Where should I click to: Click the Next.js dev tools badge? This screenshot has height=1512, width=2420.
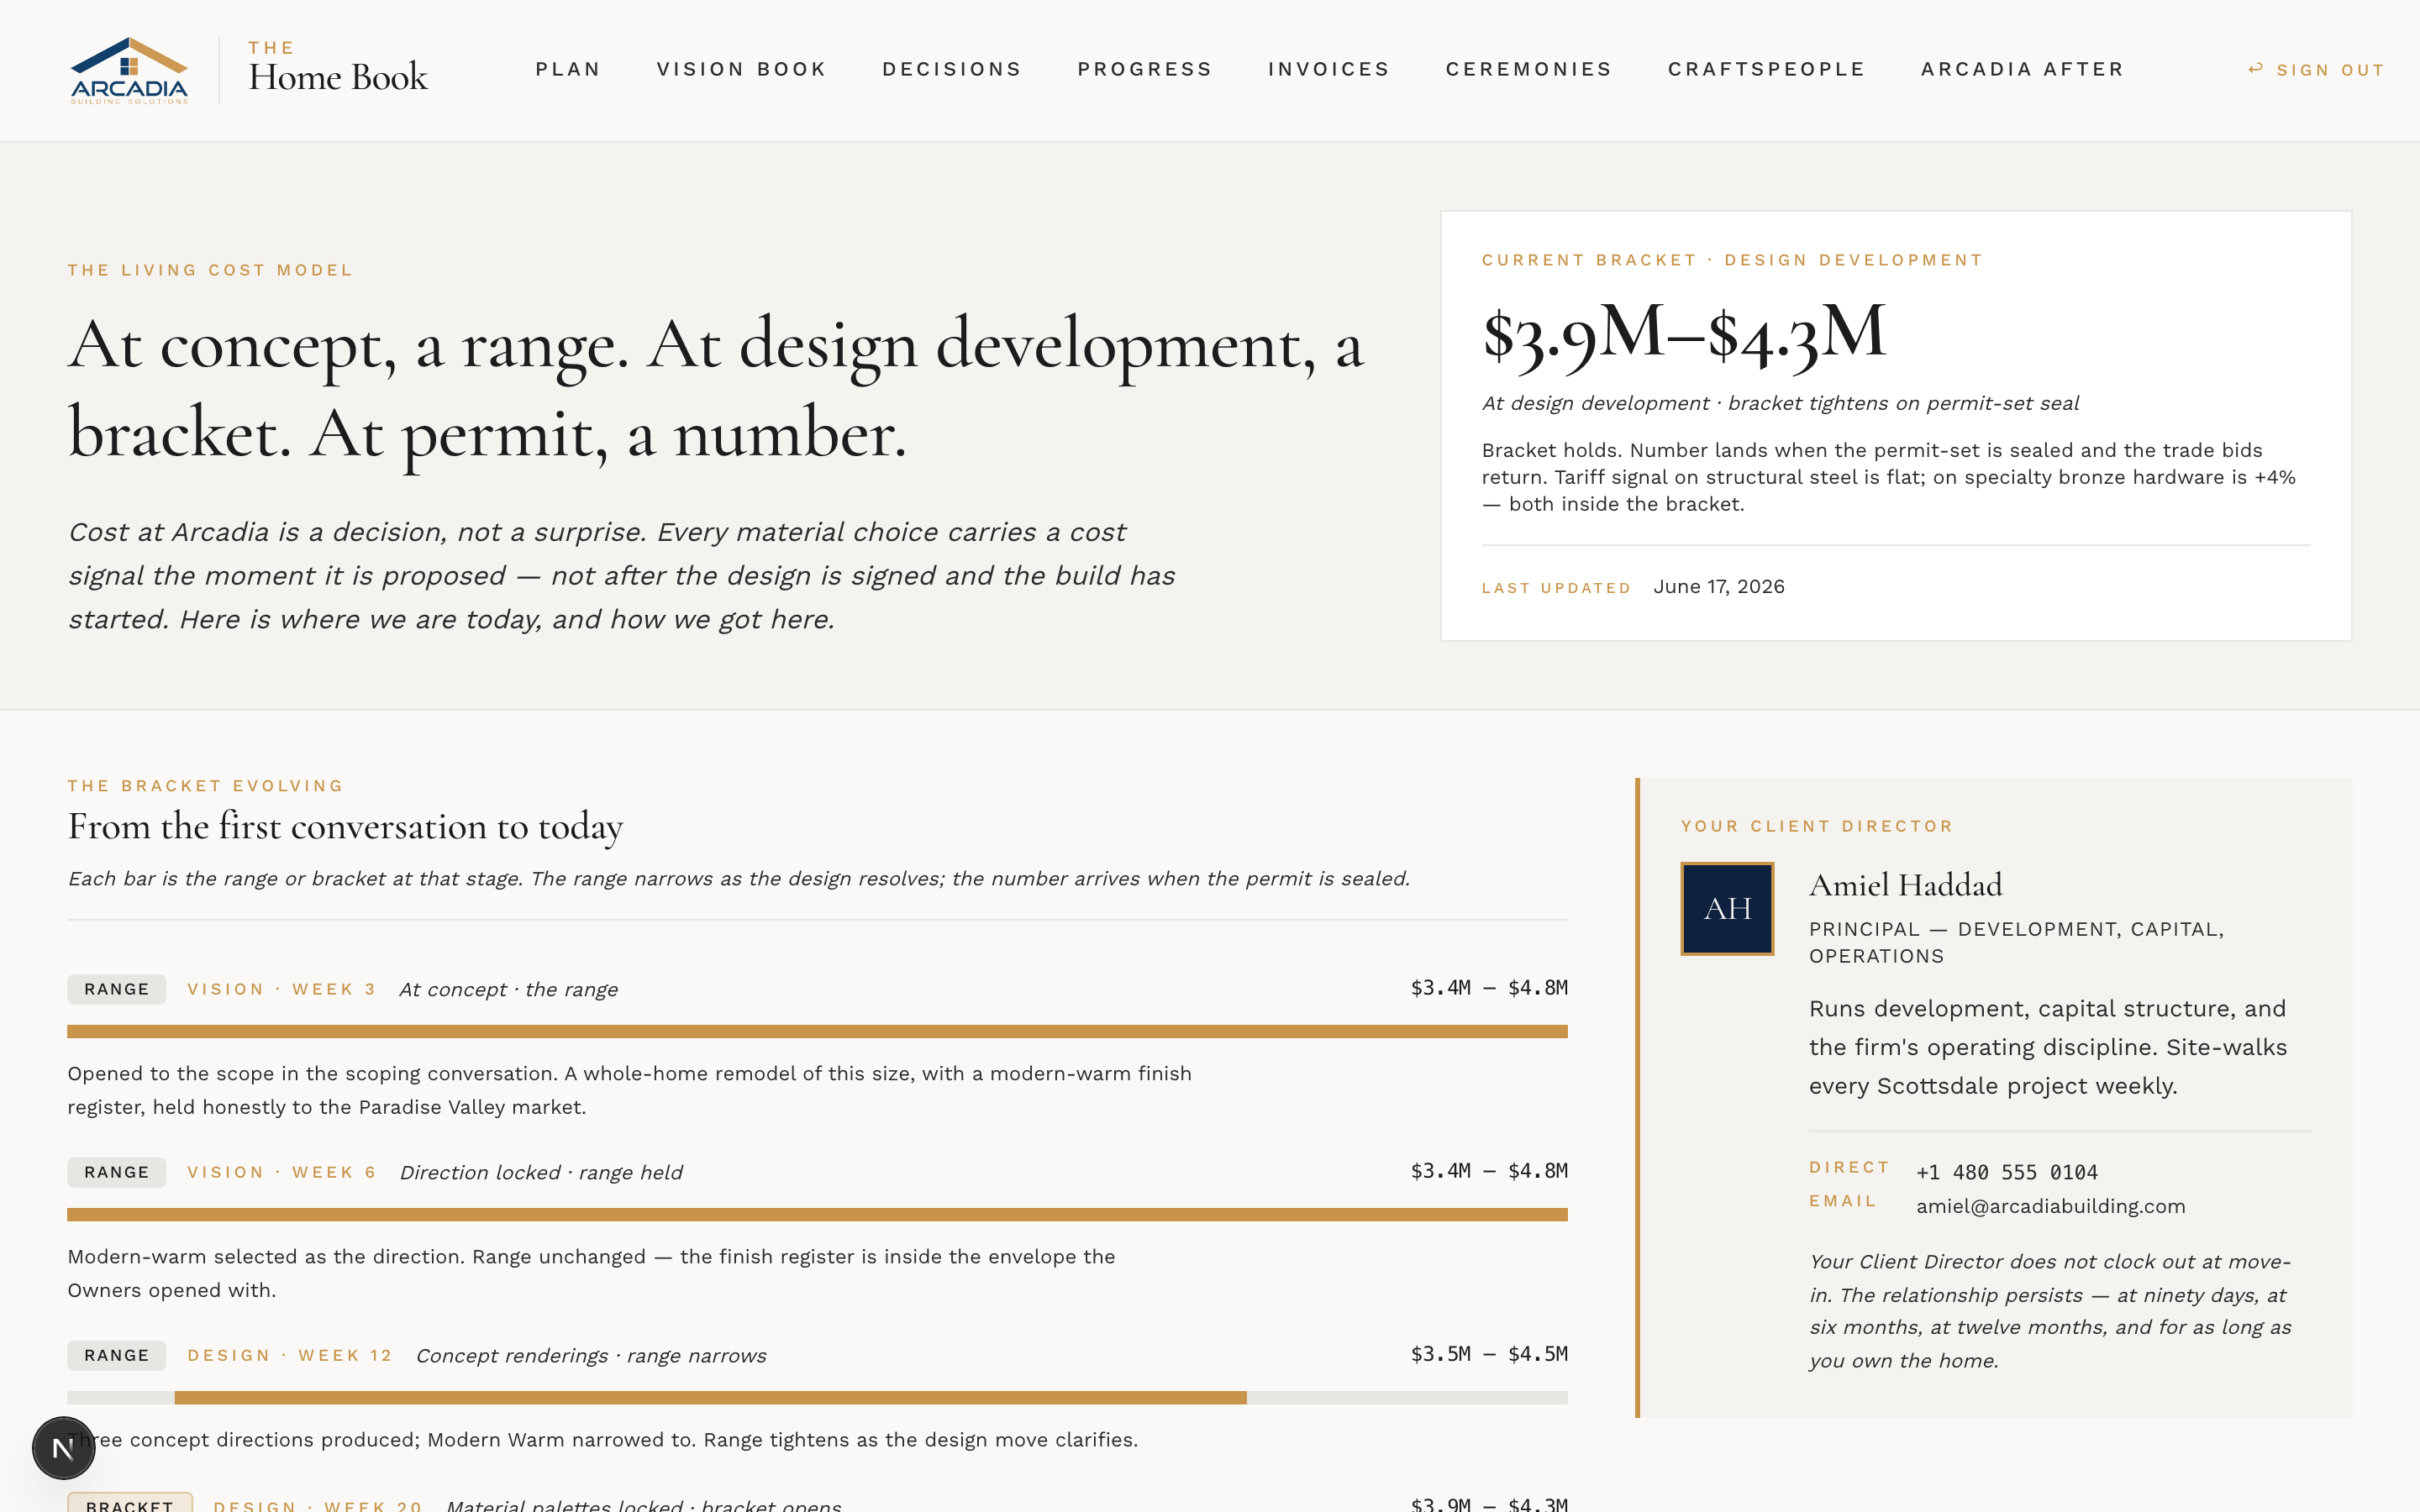pos(63,1447)
